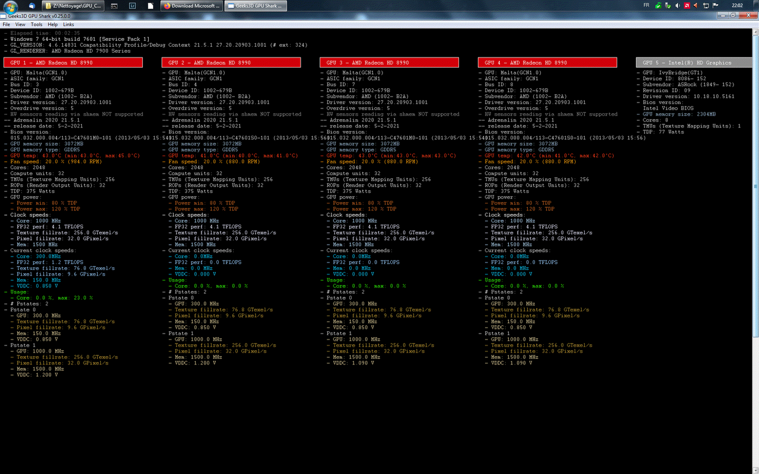Click GPU 2's 'GPU memory type: GDDR5' line
Viewport: 759px width, 474px height.
203,150
